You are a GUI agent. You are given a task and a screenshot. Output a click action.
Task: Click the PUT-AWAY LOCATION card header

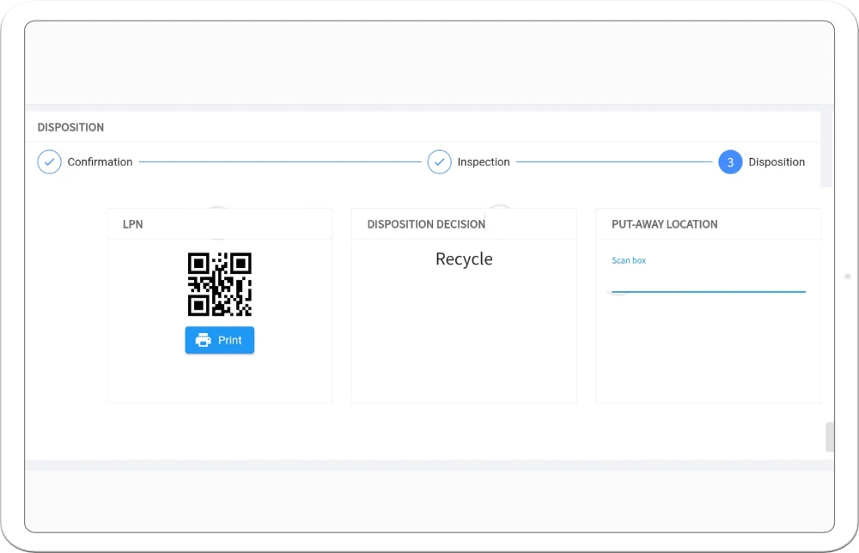coord(665,224)
